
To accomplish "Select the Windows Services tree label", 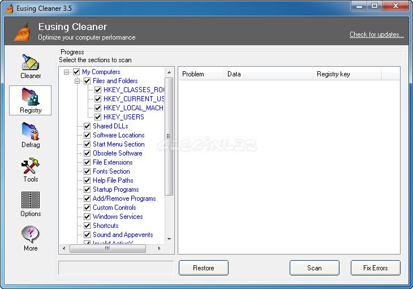I will point(118,217).
